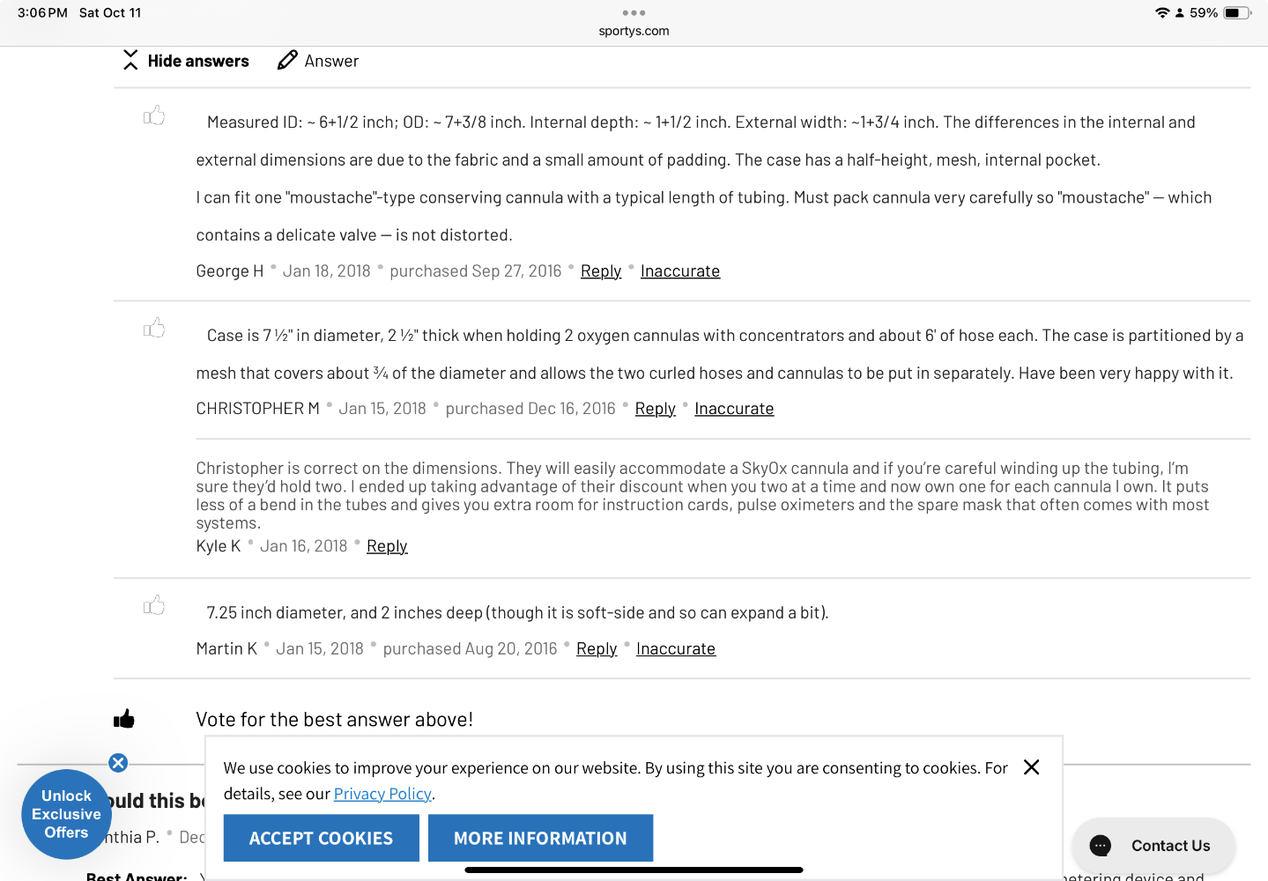This screenshot has width=1268, height=881.
Task: Close the cookie consent banner with X
Action: [x=1031, y=767]
